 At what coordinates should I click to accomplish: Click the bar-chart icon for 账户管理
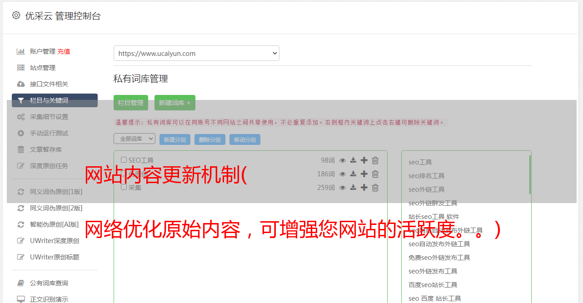coord(21,51)
